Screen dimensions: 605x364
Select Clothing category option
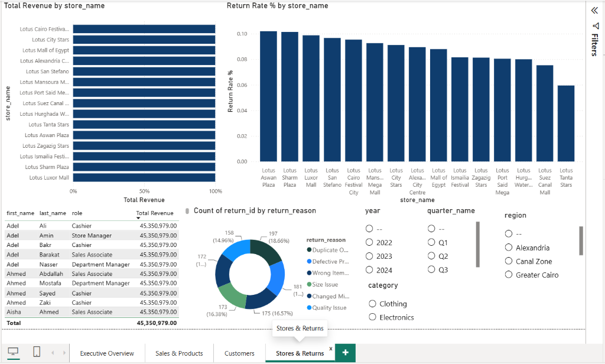(372, 303)
